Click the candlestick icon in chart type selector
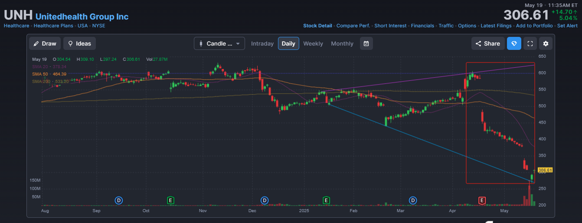 coord(201,43)
